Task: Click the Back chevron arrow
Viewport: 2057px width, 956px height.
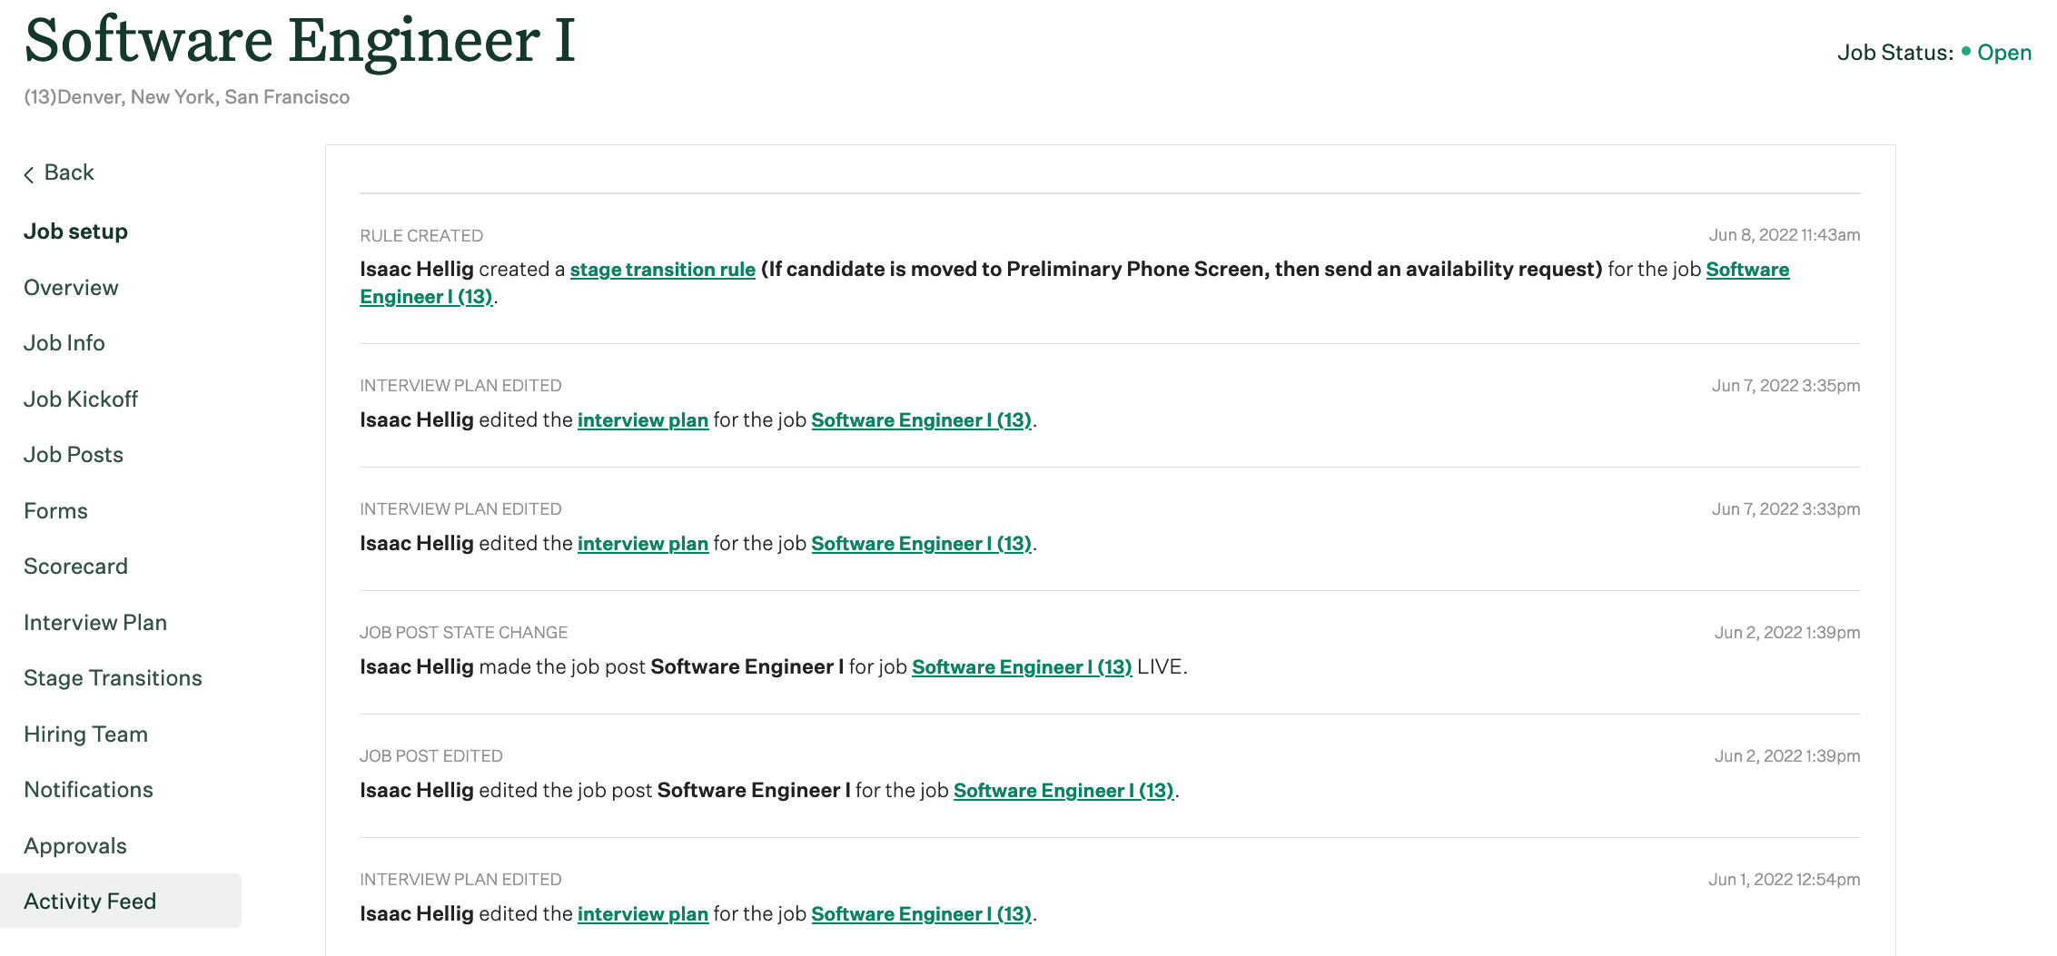Action: (x=30, y=172)
